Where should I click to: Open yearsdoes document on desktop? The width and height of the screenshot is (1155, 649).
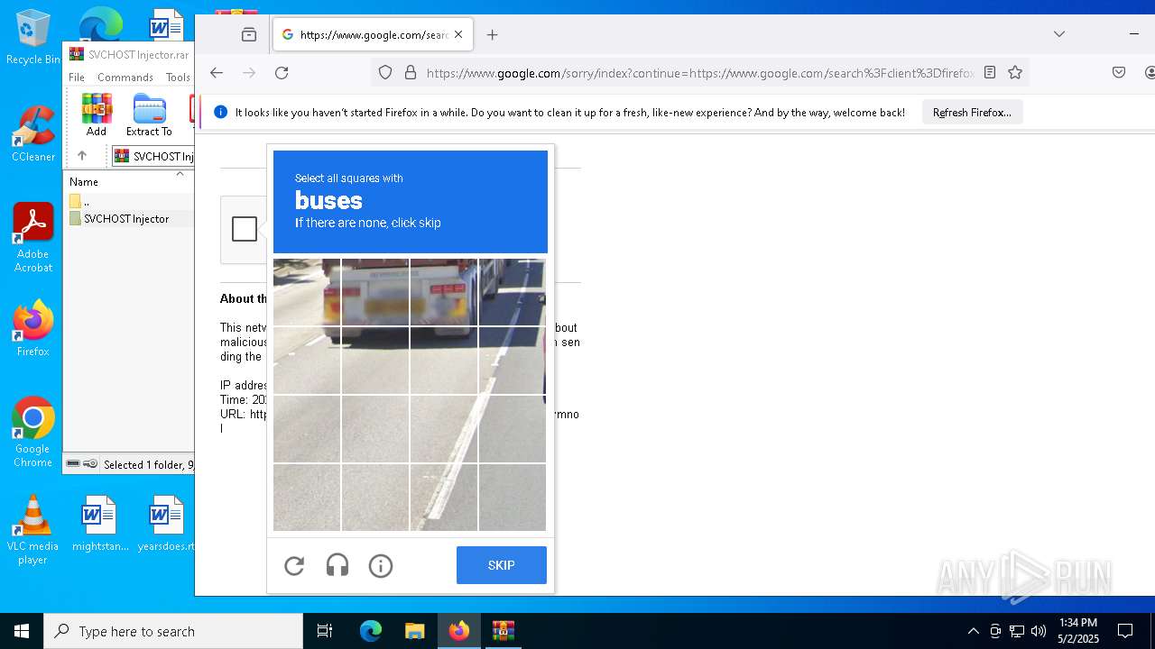(166, 524)
